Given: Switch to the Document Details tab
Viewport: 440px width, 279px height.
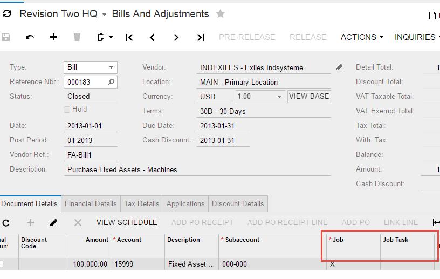Looking at the screenshot, I should click(x=30, y=203).
